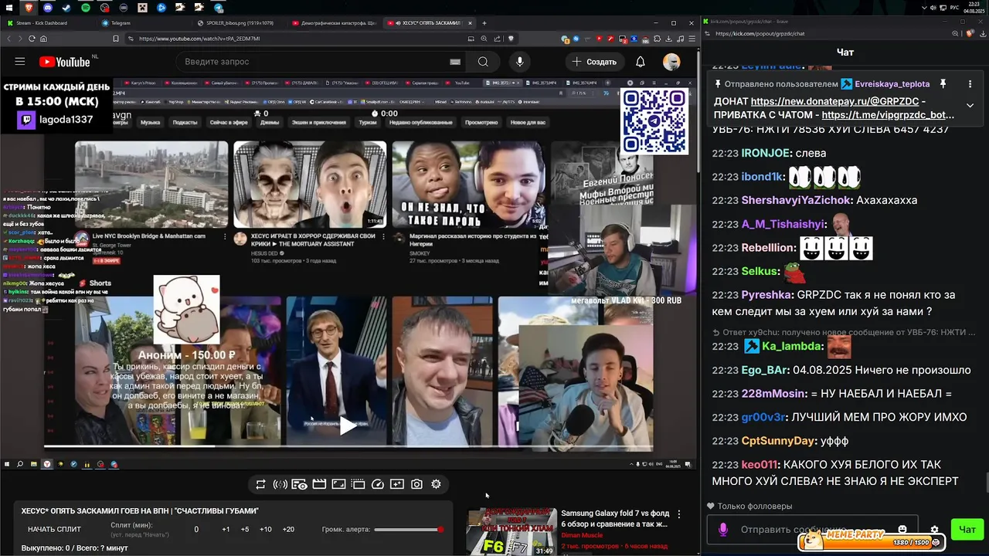Click username IRONJOE in chat
Image resolution: width=989 pixels, height=556 pixels.
tap(766, 153)
